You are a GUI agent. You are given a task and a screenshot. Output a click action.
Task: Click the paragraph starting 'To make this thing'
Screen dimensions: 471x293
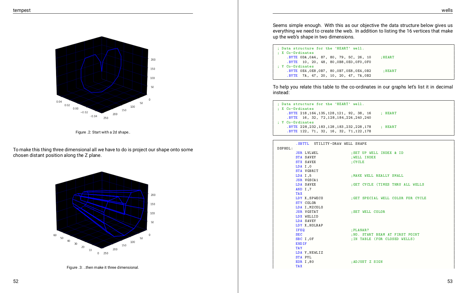point(103,152)
